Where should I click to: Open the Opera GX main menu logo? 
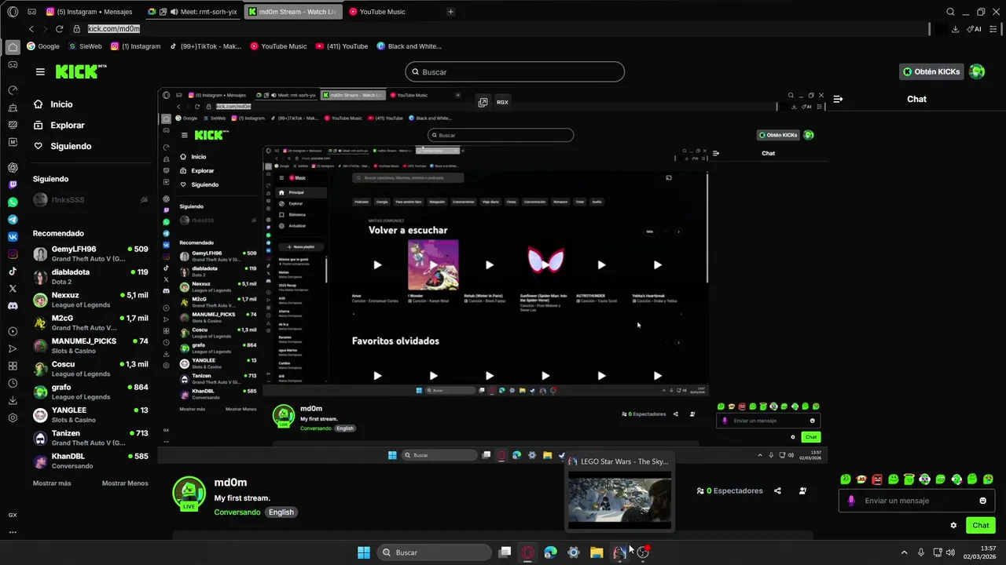(x=13, y=12)
